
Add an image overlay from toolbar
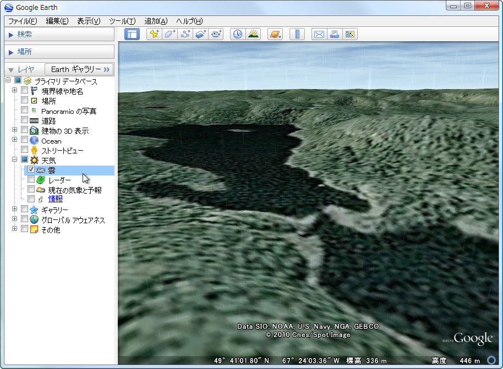[x=200, y=34]
